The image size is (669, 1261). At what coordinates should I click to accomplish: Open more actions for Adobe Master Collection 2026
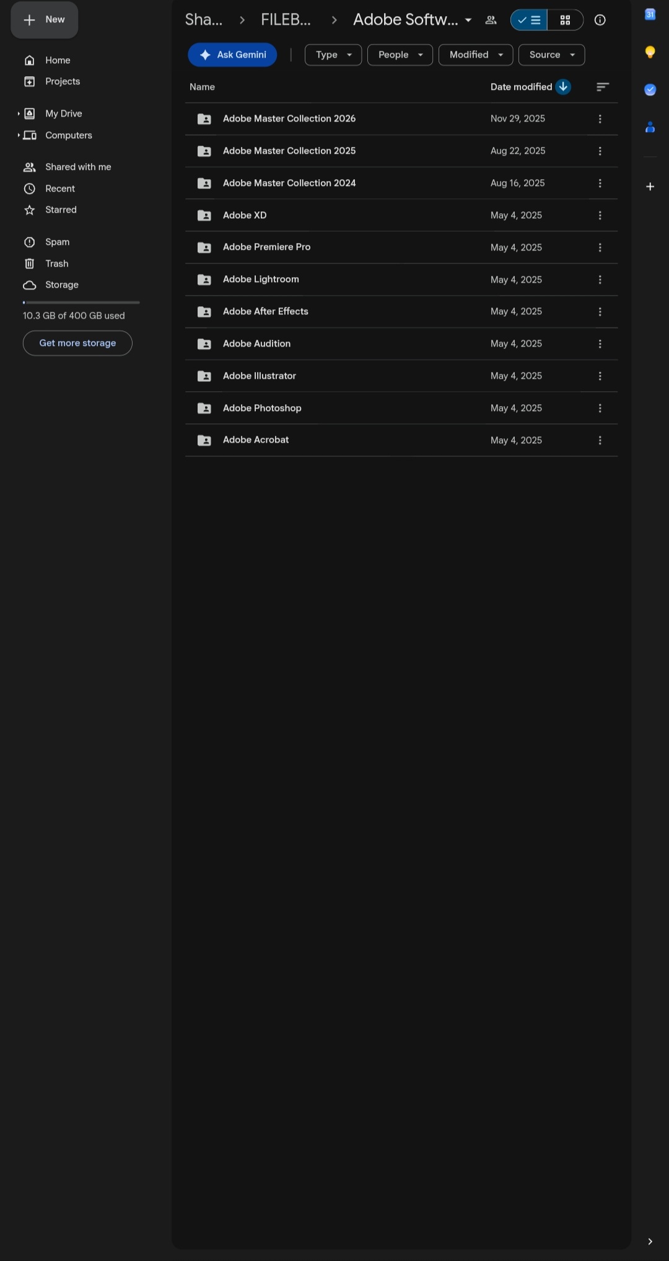[x=600, y=119]
